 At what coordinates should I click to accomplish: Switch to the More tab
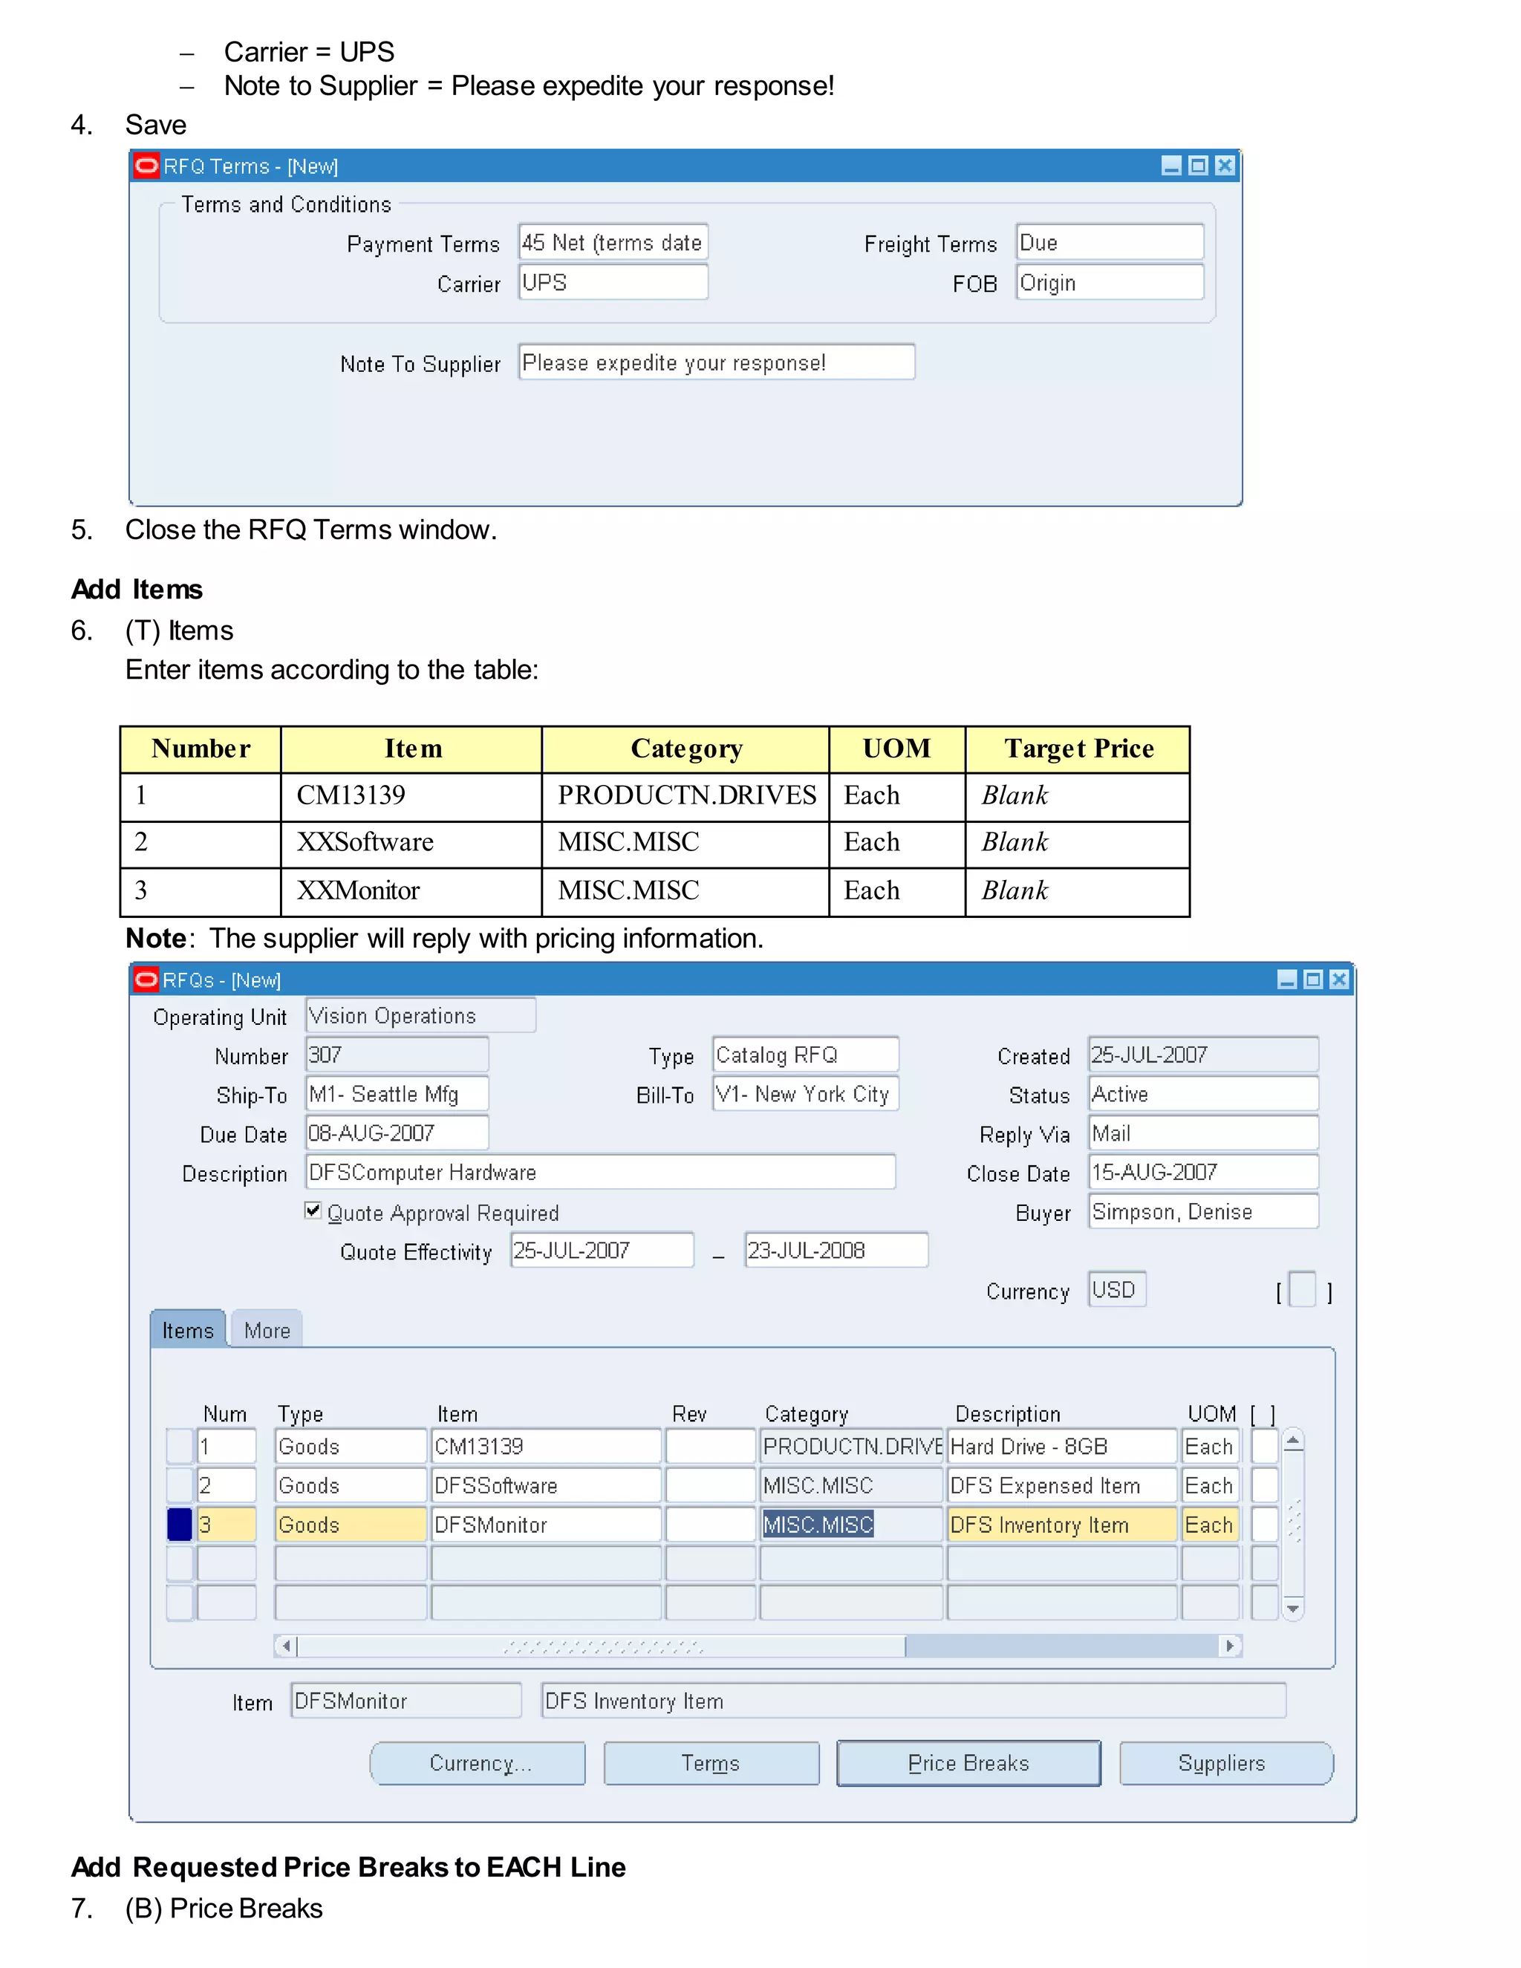267,1331
